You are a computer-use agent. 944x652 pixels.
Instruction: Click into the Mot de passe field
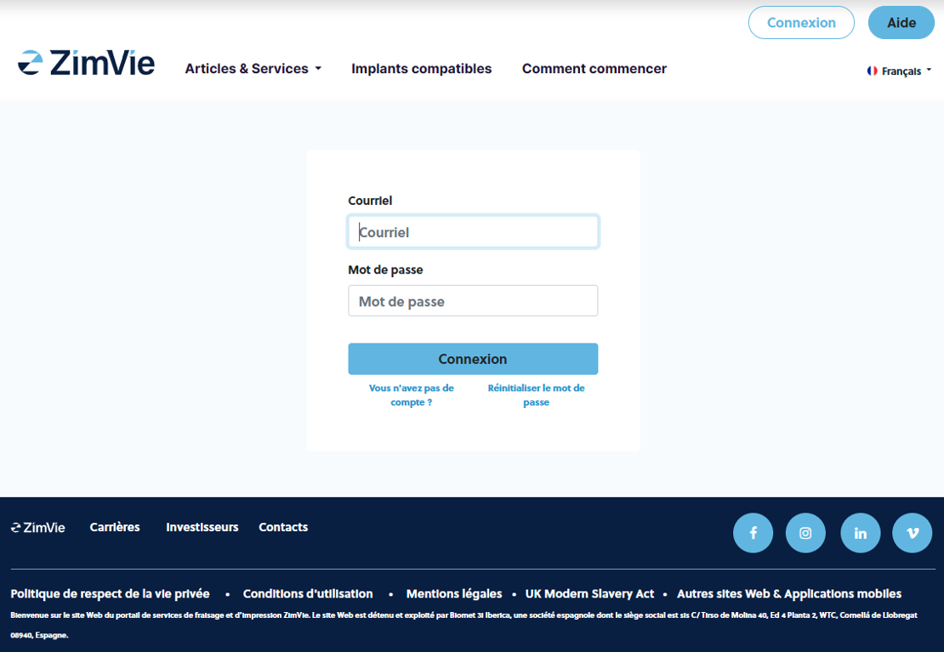(x=473, y=301)
